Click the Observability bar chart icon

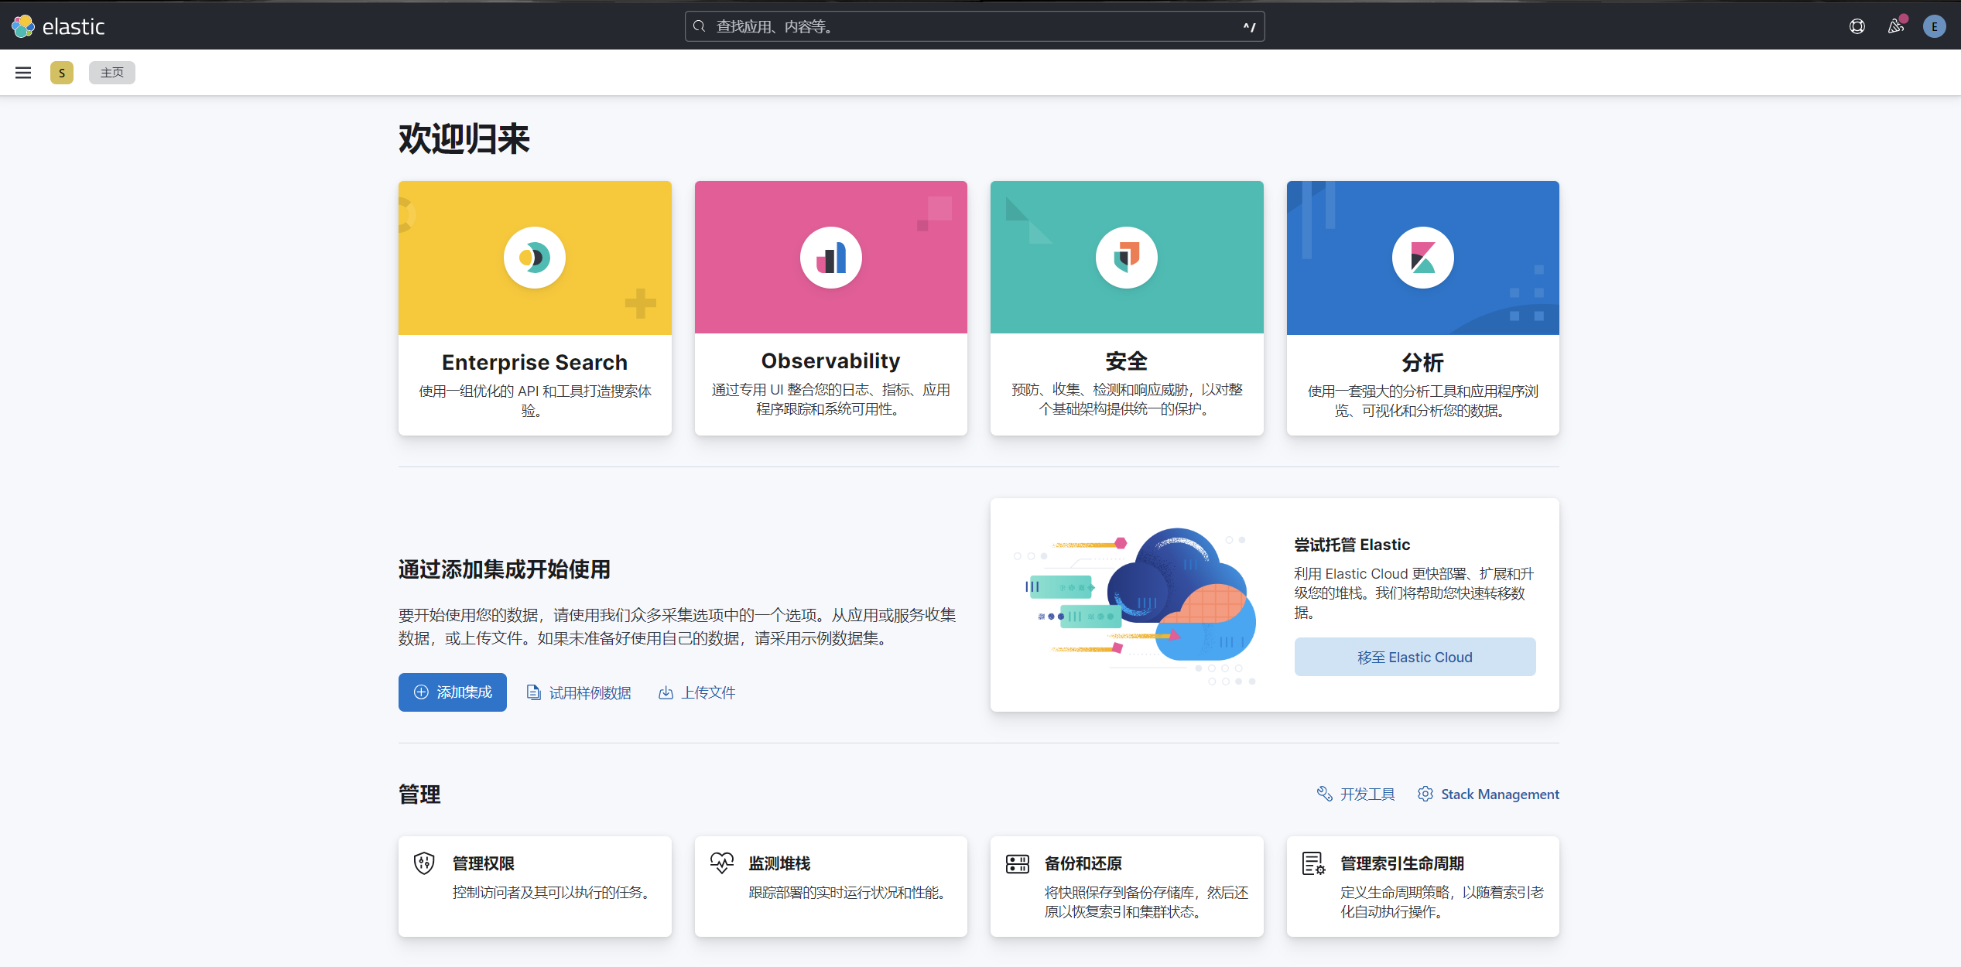830,258
